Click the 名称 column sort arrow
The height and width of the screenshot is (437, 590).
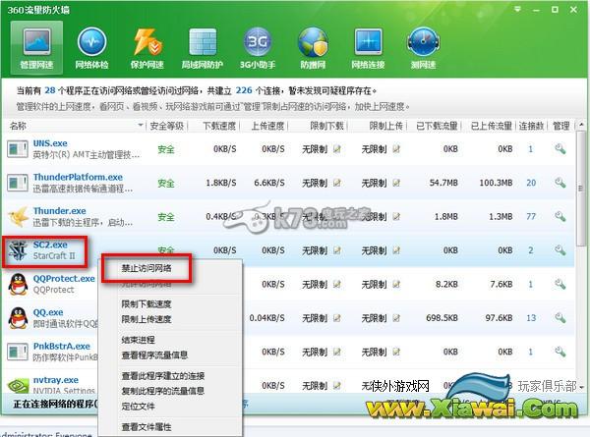click(141, 125)
